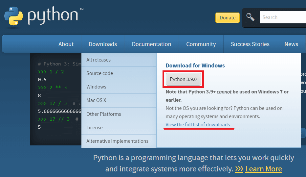
Task: Select Other Platforms in the submenu
Action: pyautogui.click(x=119, y=114)
